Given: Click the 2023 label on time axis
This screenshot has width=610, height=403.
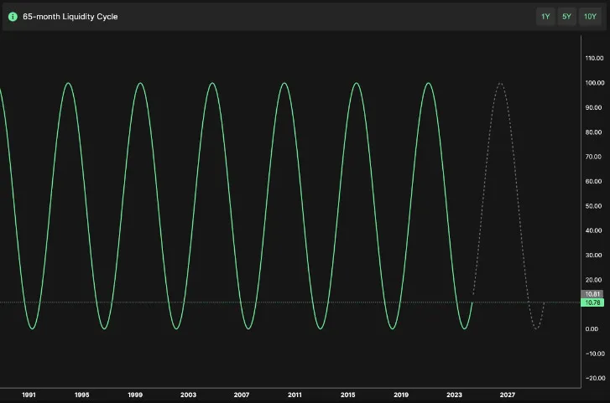Looking at the screenshot, I should coord(455,394).
